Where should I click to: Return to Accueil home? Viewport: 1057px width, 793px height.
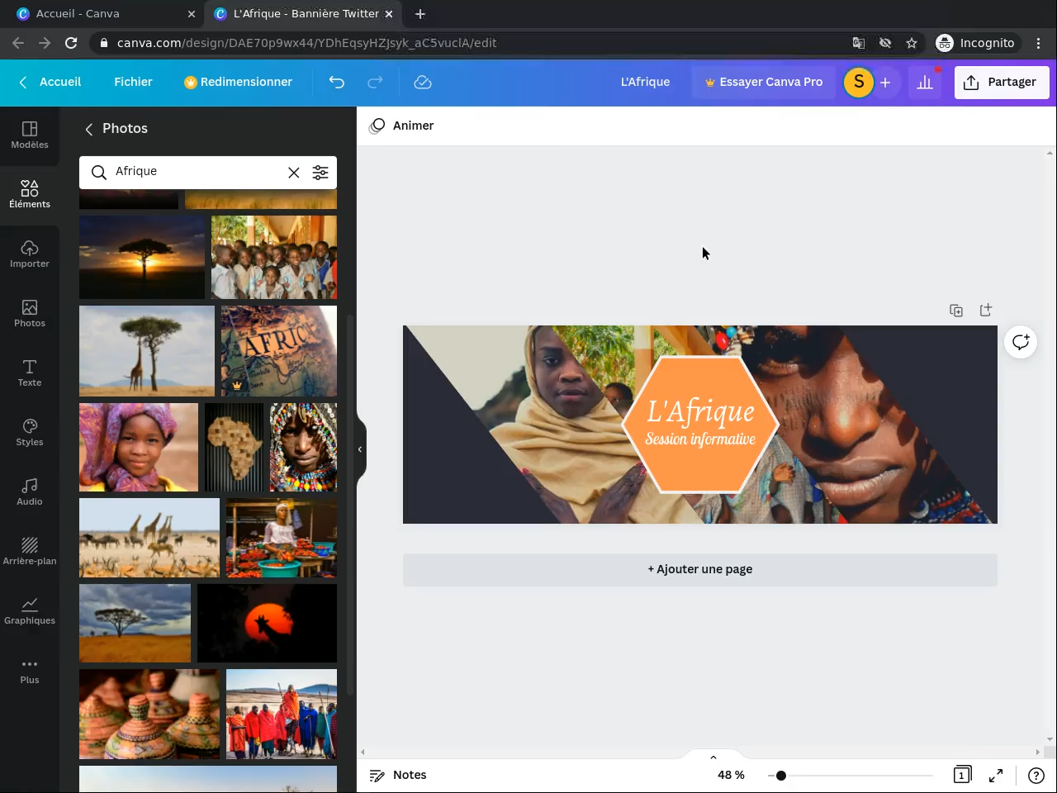pyautogui.click(x=50, y=82)
